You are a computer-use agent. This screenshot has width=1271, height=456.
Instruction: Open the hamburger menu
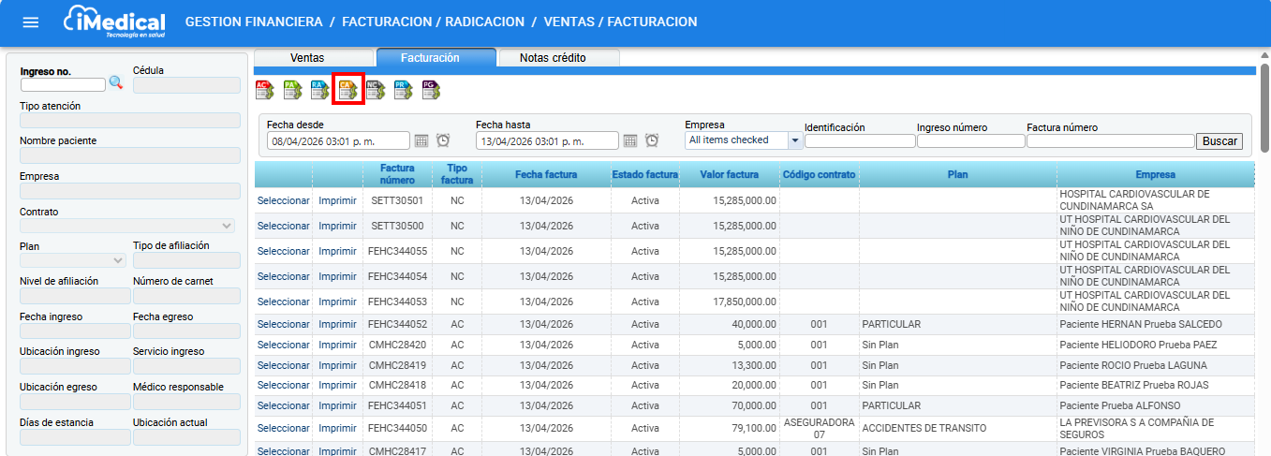point(31,22)
